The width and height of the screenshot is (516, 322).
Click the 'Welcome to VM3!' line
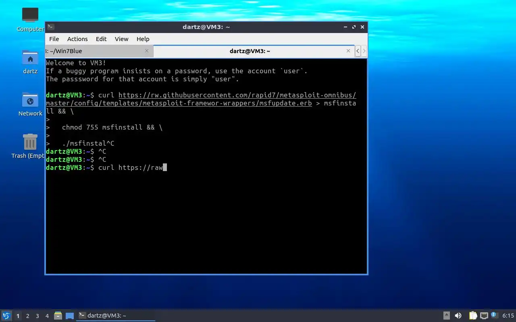[x=76, y=63]
